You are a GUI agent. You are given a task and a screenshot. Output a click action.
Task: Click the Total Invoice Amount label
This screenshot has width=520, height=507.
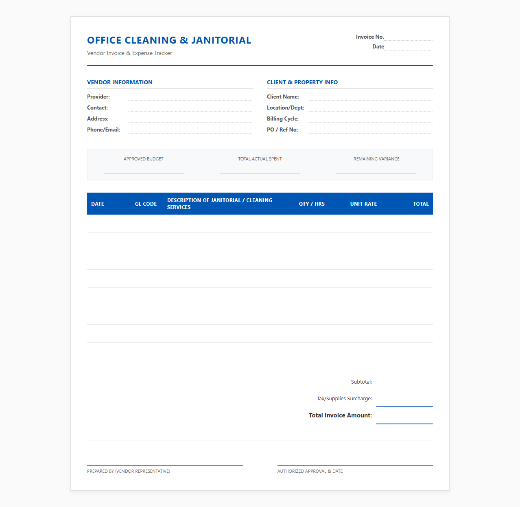[x=340, y=415]
